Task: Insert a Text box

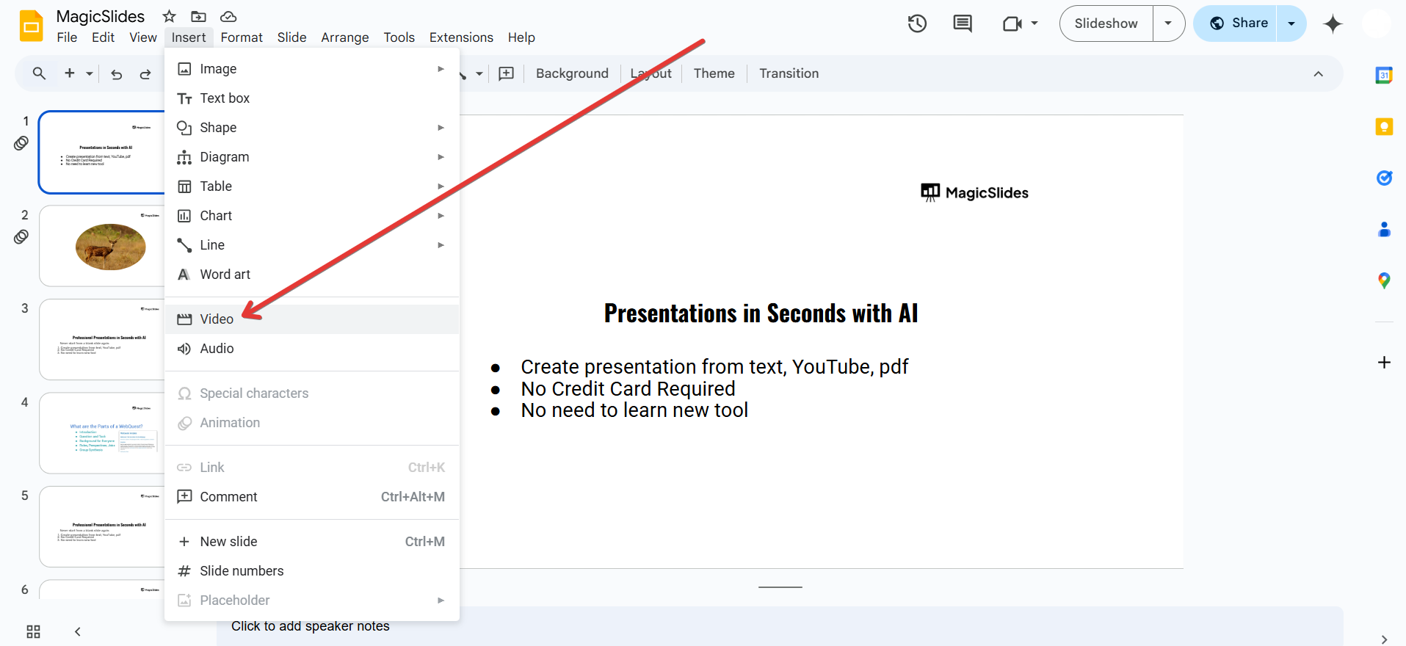Action: coord(312,98)
